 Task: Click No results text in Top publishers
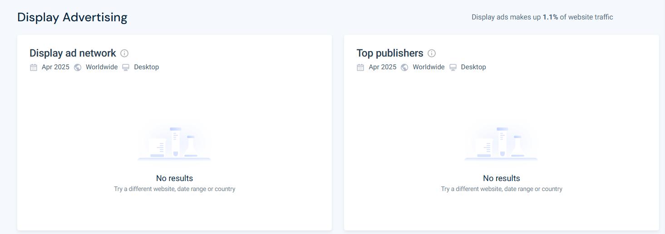[502, 178]
